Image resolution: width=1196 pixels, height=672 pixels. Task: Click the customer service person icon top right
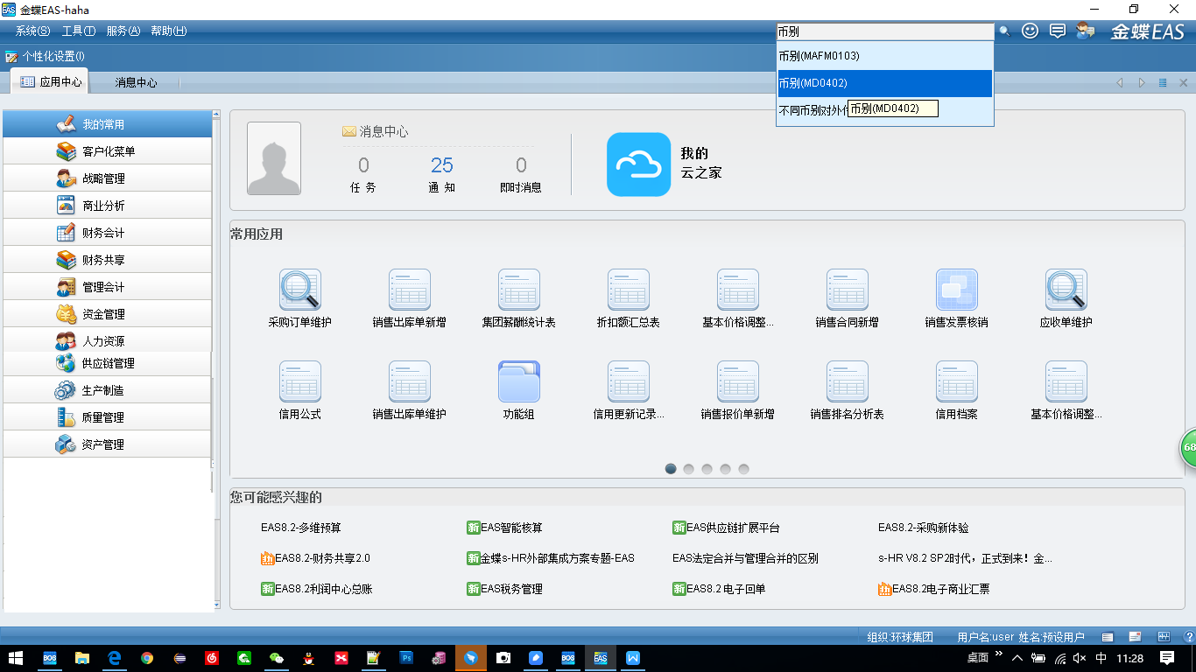(x=1086, y=31)
